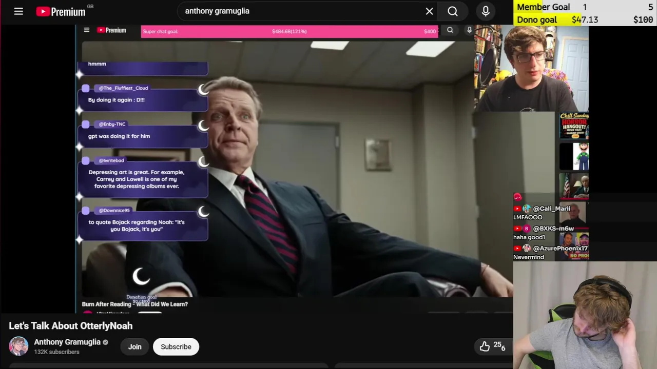Click the inner video's microphone icon
The width and height of the screenshot is (657, 369).
point(469,30)
